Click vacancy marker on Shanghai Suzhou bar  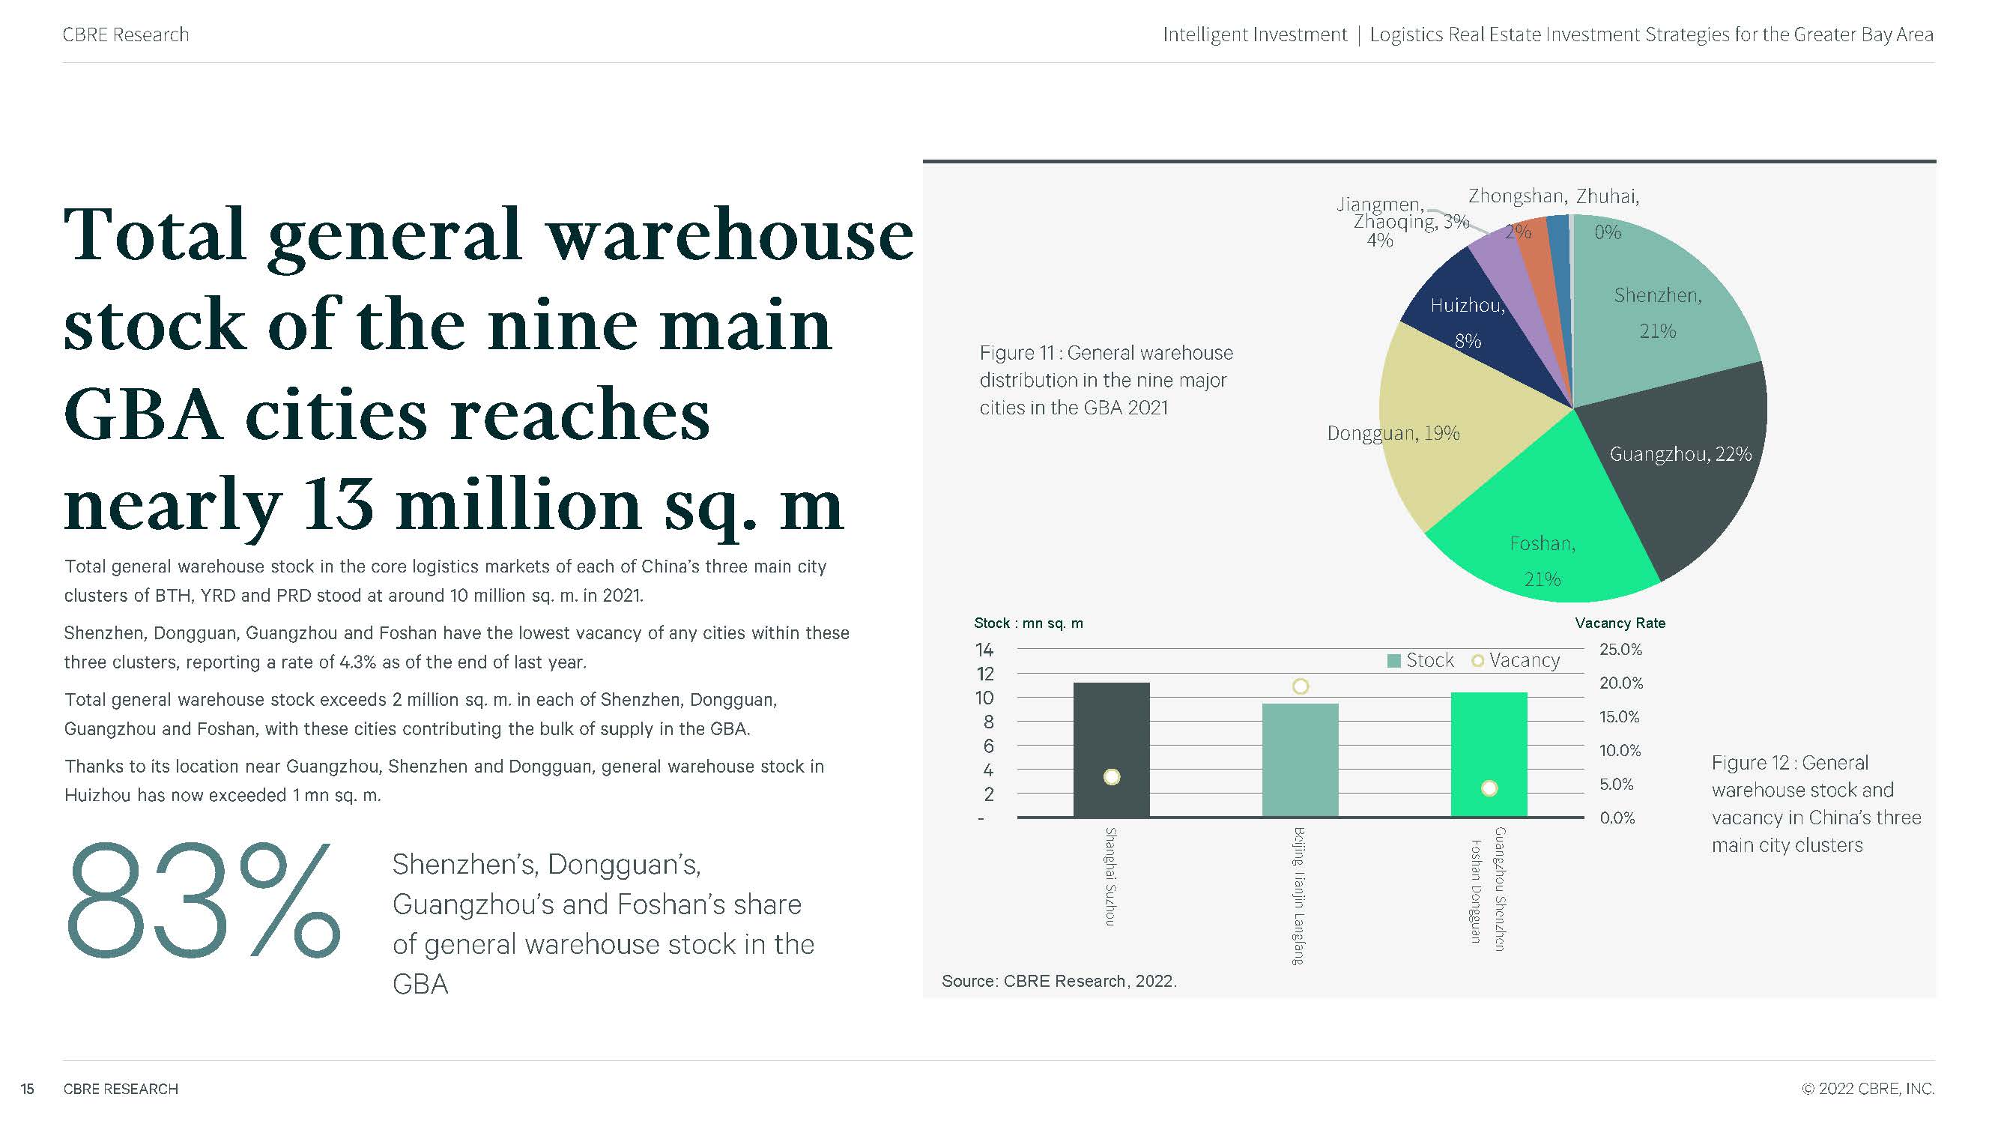tap(1112, 776)
